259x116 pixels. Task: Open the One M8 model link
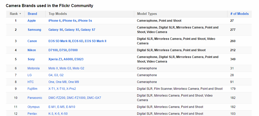point(61,82)
